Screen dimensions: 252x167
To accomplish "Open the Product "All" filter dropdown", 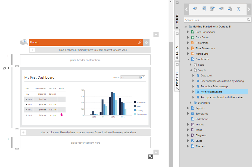I will tap(139, 77).
